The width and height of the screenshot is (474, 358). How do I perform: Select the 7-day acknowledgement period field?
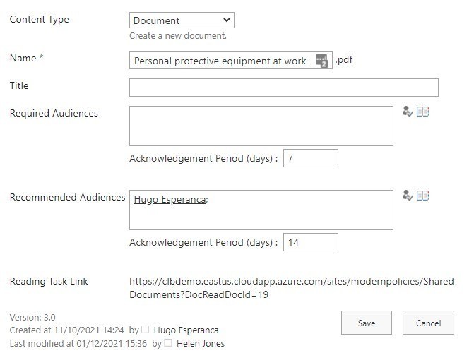click(x=310, y=158)
